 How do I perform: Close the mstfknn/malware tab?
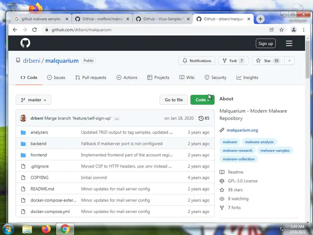[128, 19]
